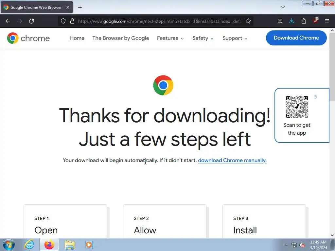
Task: Reload the page with the refresh icon
Action: (x=31, y=21)
